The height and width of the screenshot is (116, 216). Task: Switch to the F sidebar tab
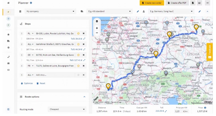(8, 25)
